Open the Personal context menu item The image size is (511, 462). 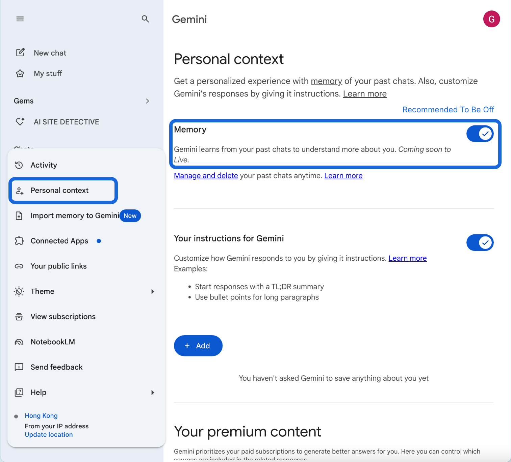(x=59, y=190)
